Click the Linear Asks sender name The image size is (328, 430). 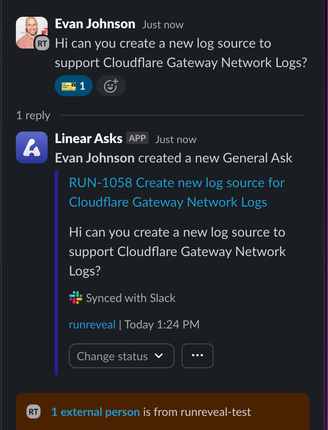89,139
